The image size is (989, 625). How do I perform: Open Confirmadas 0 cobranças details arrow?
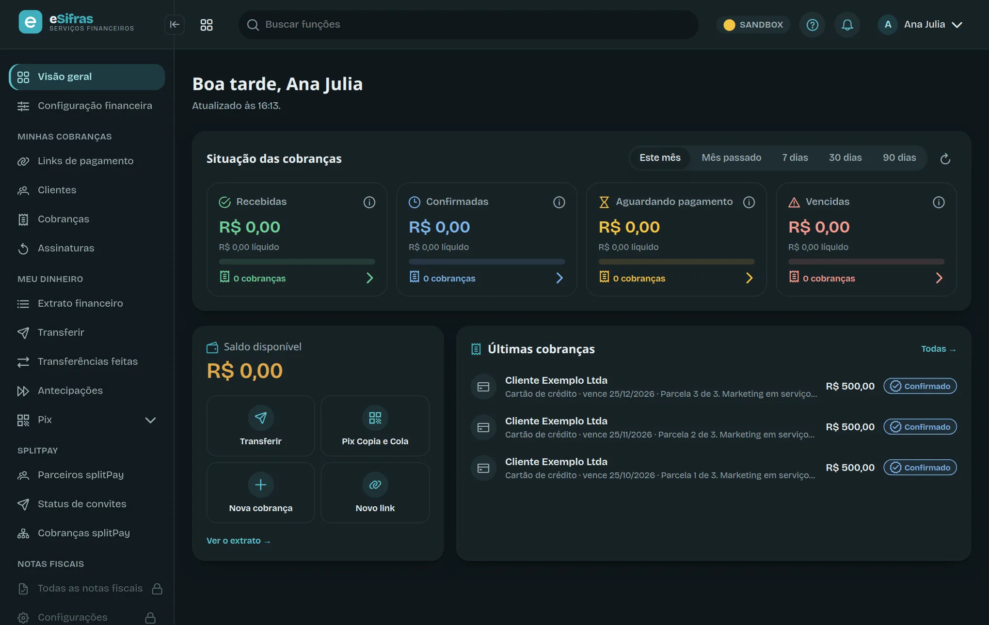click(559, 278)
